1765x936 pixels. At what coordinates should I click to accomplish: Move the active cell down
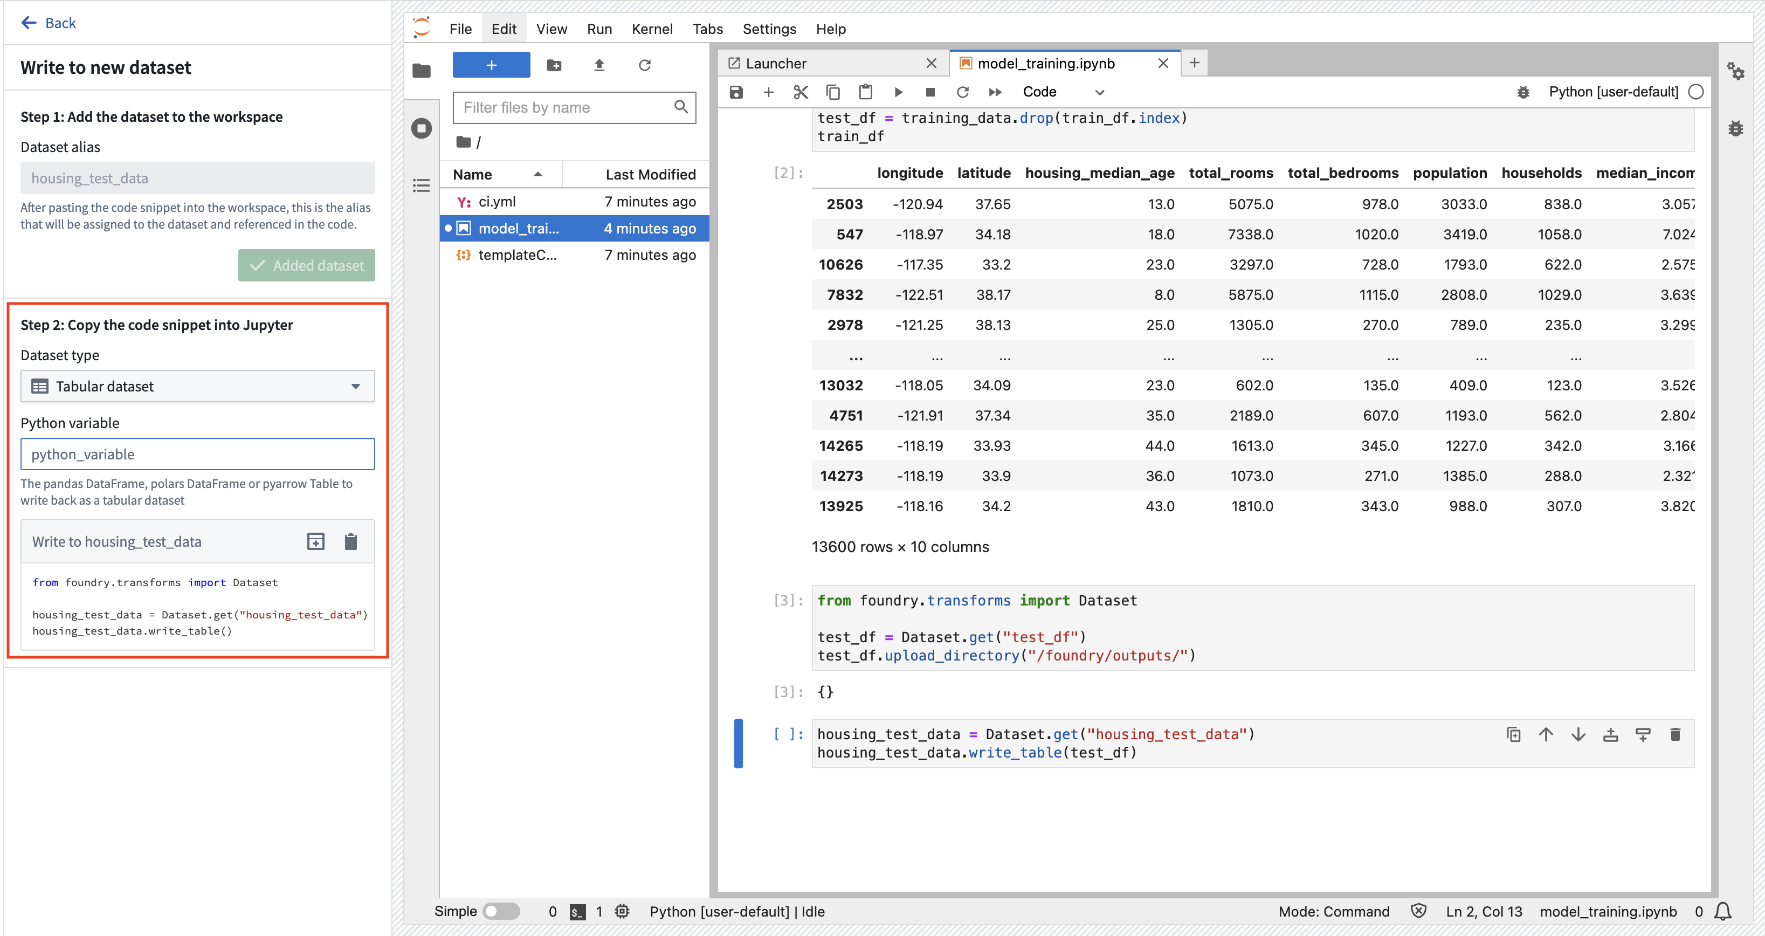point(1578,734)
